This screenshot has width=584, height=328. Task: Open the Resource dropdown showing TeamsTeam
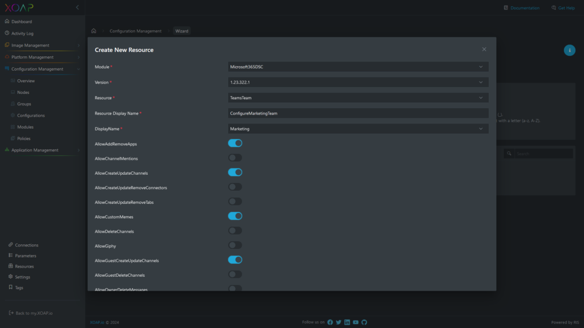click(x=358, y=98)
